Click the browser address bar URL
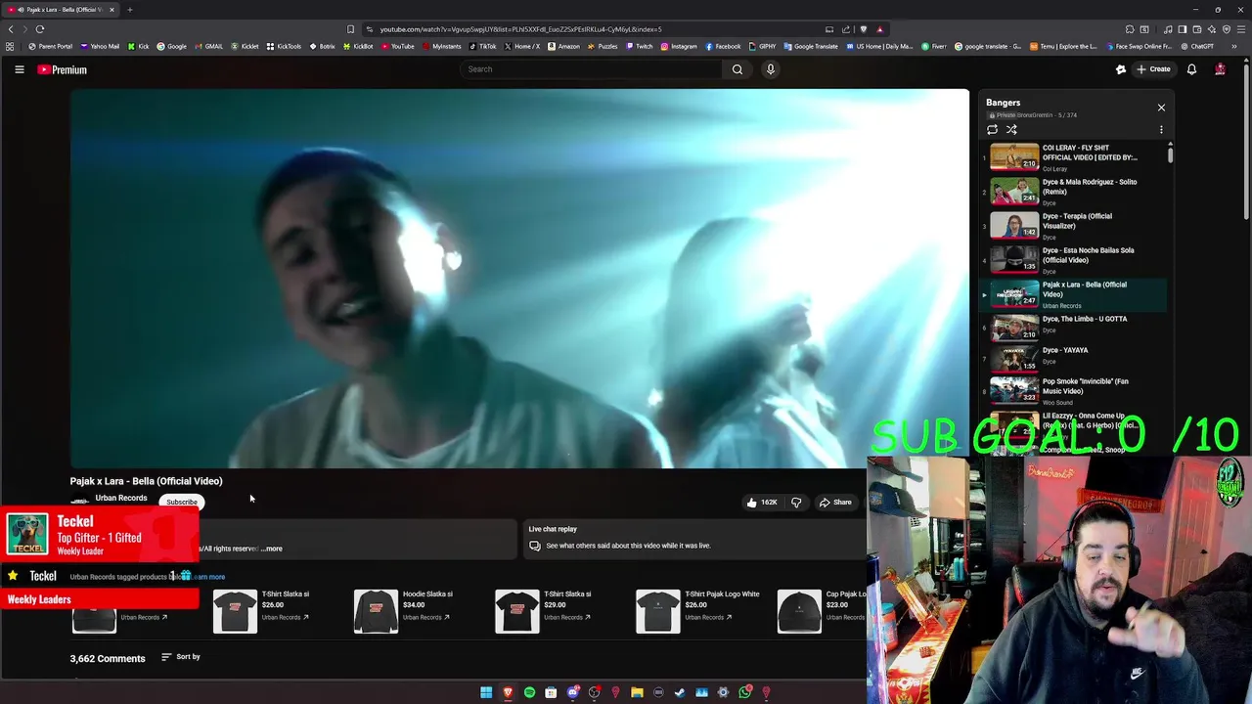Screen dimensions: 1252x704 [520, 29]
